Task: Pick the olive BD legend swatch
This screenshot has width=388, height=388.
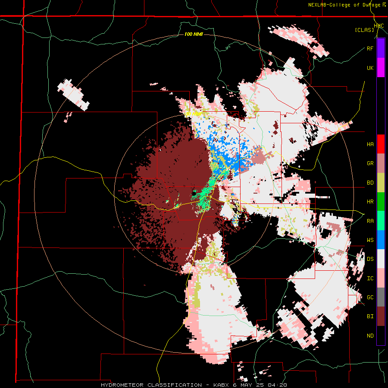Action: 381,183
